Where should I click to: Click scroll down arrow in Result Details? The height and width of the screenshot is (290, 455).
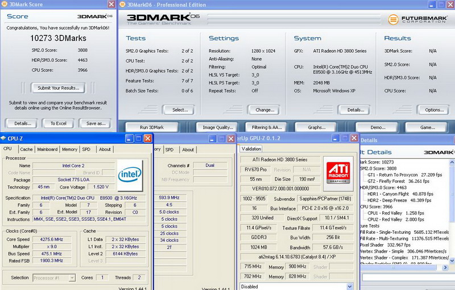(x=452, y=260)
